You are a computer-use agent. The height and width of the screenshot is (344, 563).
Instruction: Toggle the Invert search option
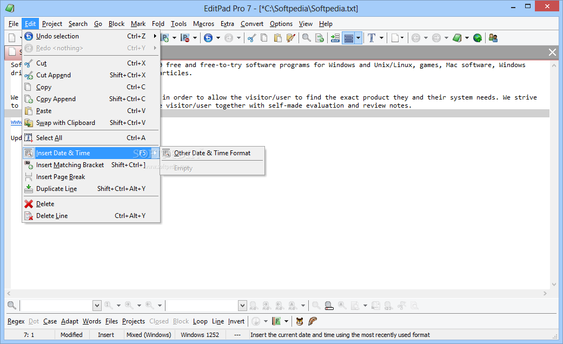point(236,321)
